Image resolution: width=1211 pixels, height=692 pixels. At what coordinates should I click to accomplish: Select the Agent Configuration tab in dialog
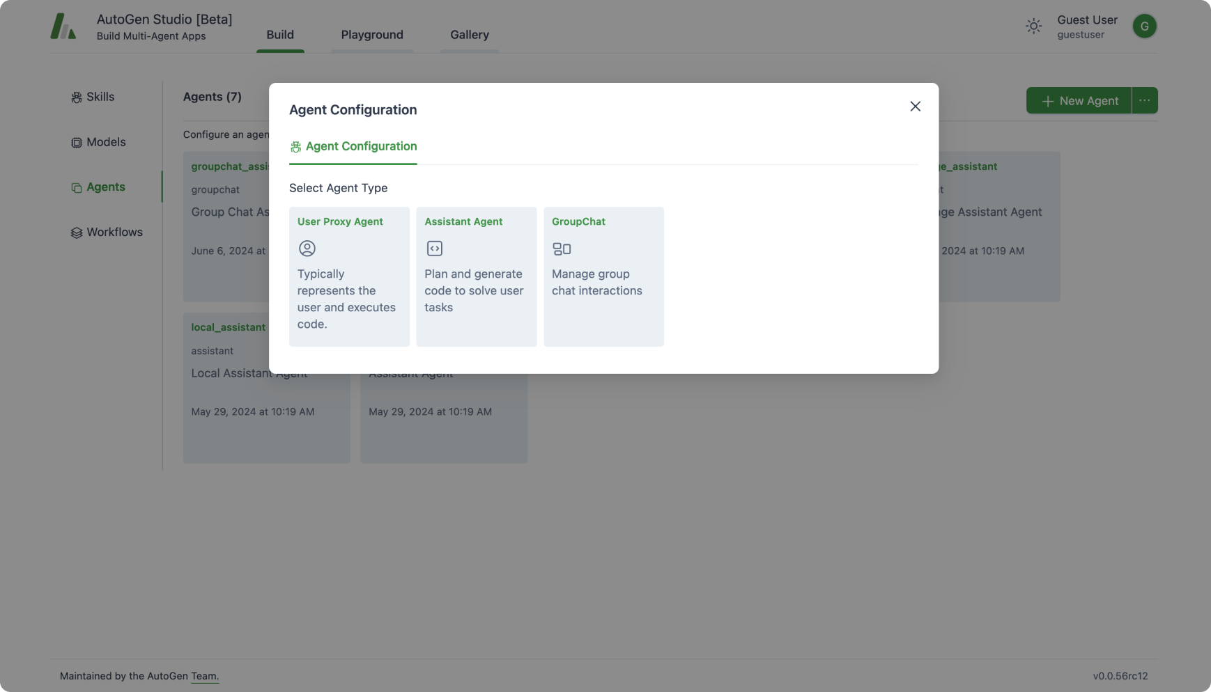[353, 146]
